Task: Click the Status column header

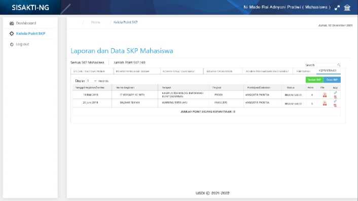Action: point(291,87)
